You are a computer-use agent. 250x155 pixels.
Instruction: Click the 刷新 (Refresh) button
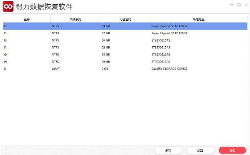tap(168, 150)
